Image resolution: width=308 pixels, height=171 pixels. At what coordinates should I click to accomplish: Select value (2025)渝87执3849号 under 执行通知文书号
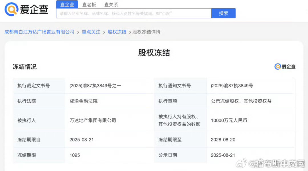click(x=232, y=86)
